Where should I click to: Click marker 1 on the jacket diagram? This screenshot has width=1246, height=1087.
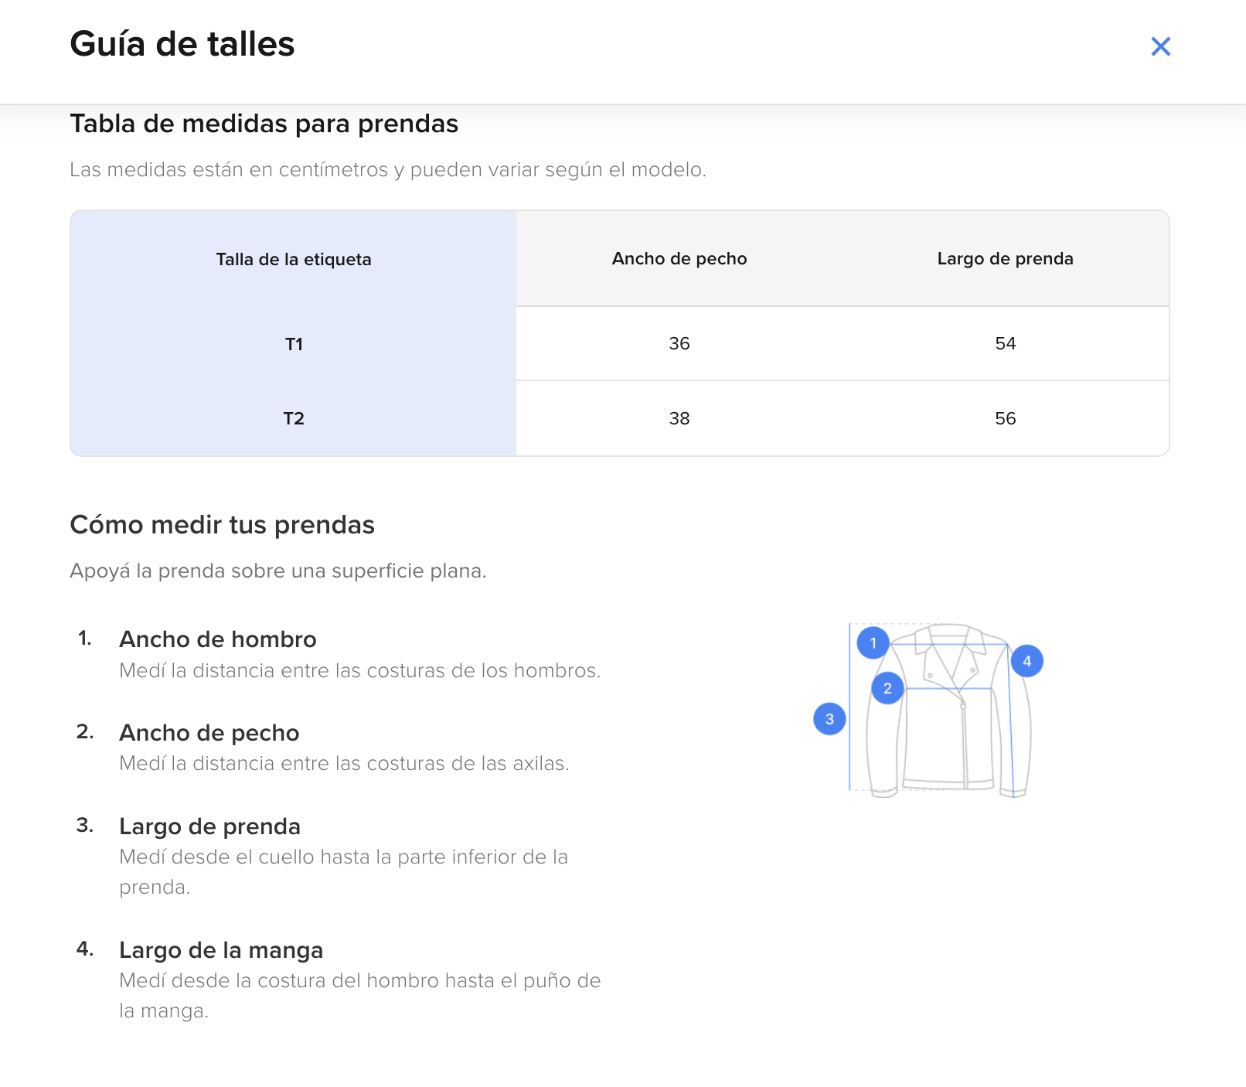click(873, 642)
